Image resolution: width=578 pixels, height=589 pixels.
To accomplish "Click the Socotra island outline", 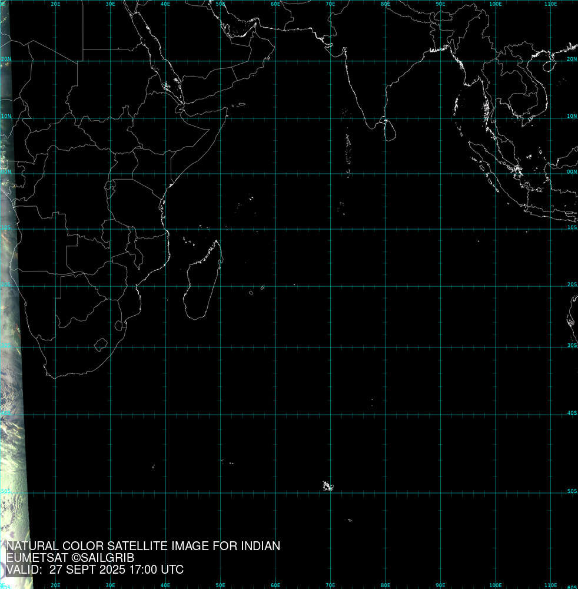I will [241, 105].
